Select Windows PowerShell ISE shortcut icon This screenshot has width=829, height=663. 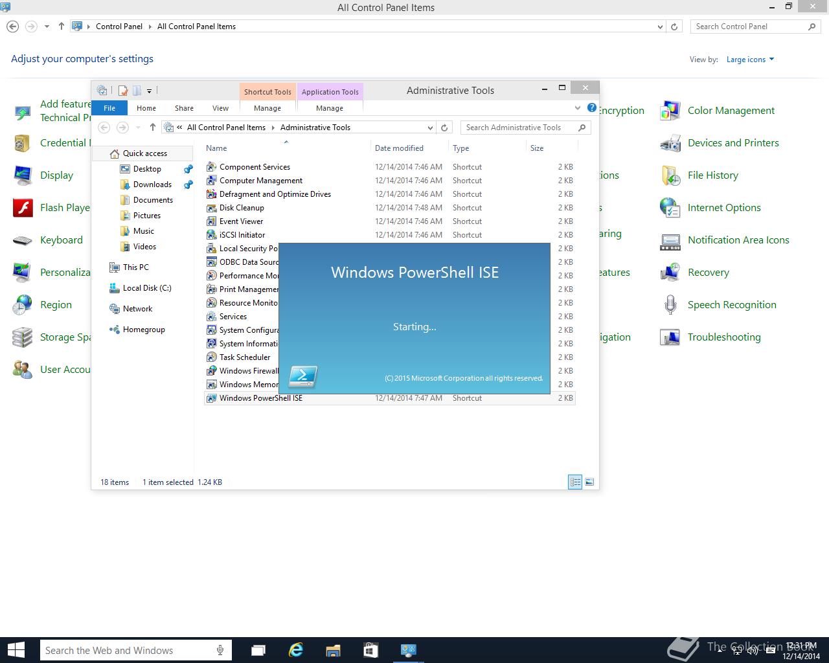tap(211, 398)
